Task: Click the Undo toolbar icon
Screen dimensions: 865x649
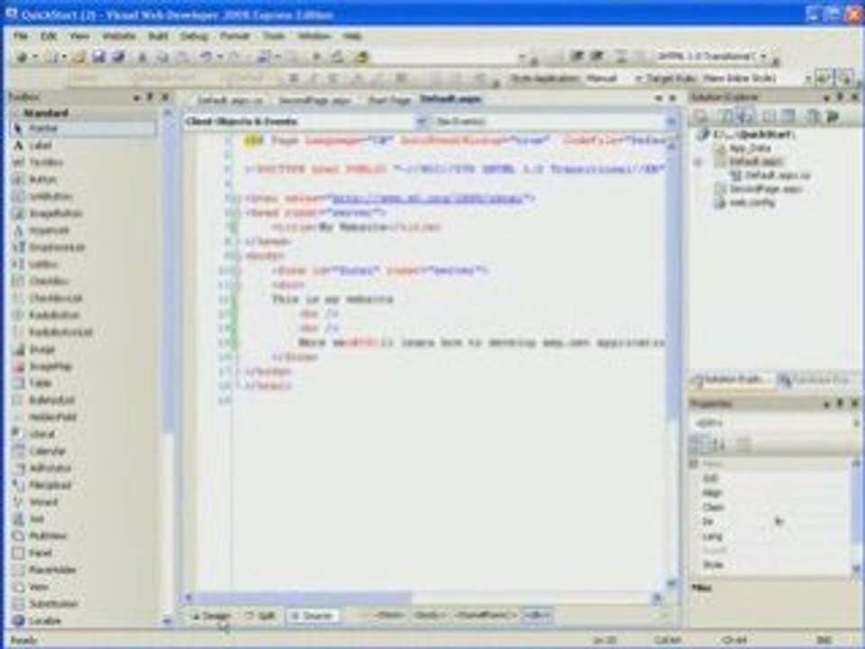Action: [206, 56]
